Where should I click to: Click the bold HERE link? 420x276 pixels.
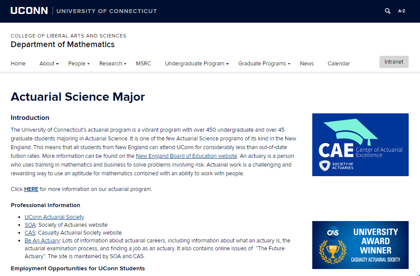31,189
